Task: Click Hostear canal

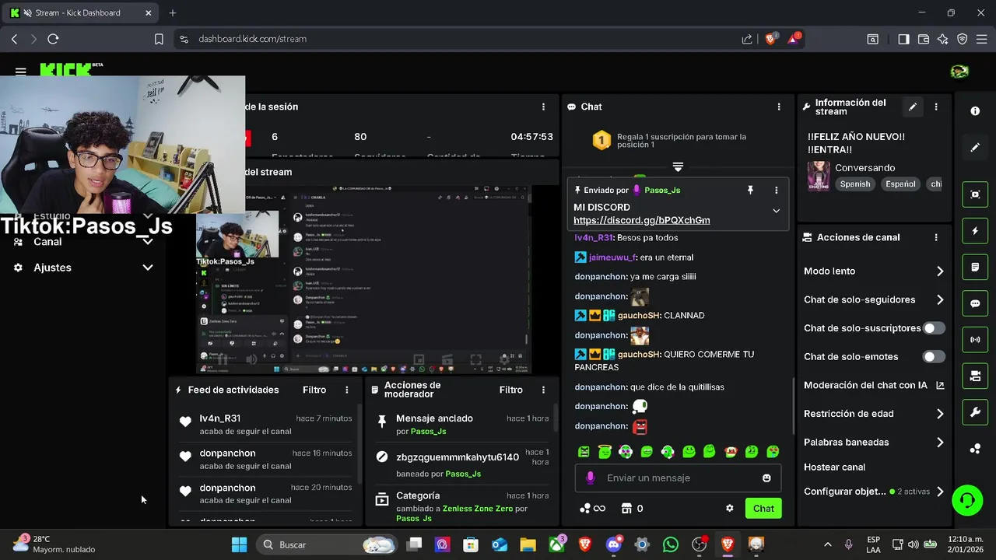Action: coord(834,467)
